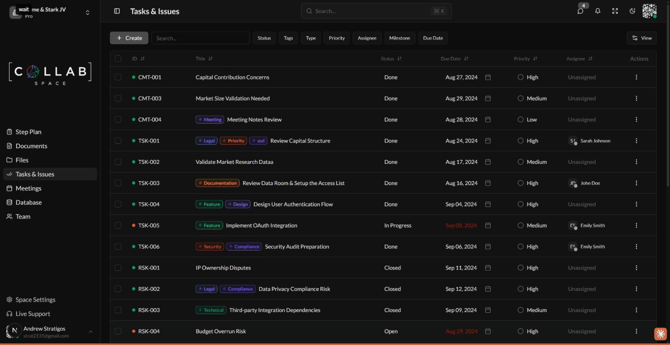Viewport: 670px width, 345px height.
Task: Open the View options button
Action: tap(641, 38)
